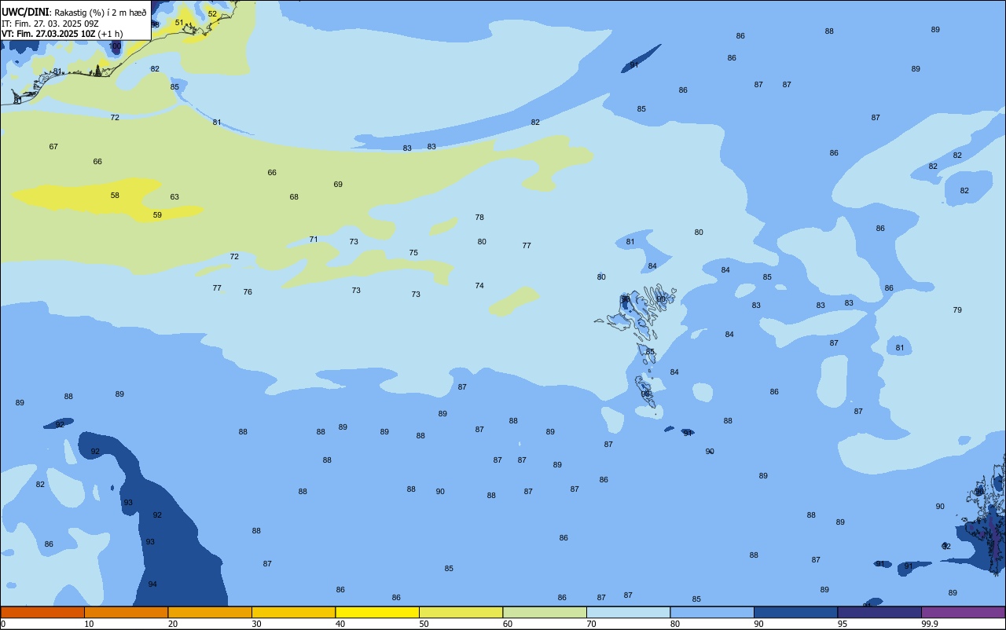
Task: Select the 80–90 medium blue legend swatch
Action: click(712, 612)
